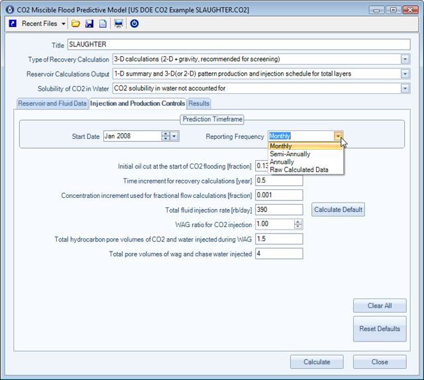Choose Semi-Annually reporting frequency

[305, 154]
